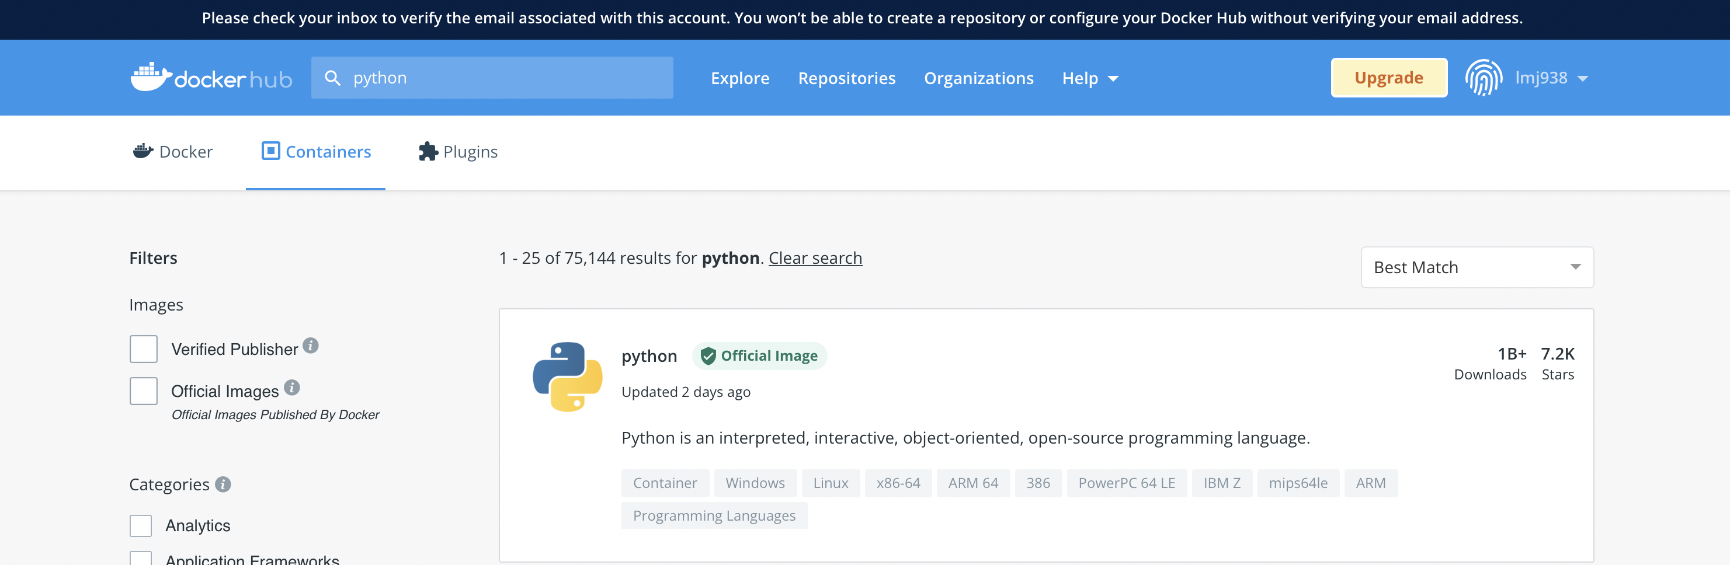Click Official Images info icon

[291, 387]
